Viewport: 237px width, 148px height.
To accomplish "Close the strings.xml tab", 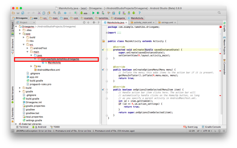I will click(175, 23).
